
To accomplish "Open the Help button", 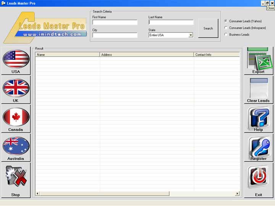I will coord(259,119).
